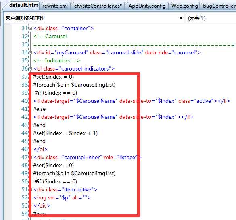
Task: Collapse the myCarousel div at line 34
Action: point(30,52)
